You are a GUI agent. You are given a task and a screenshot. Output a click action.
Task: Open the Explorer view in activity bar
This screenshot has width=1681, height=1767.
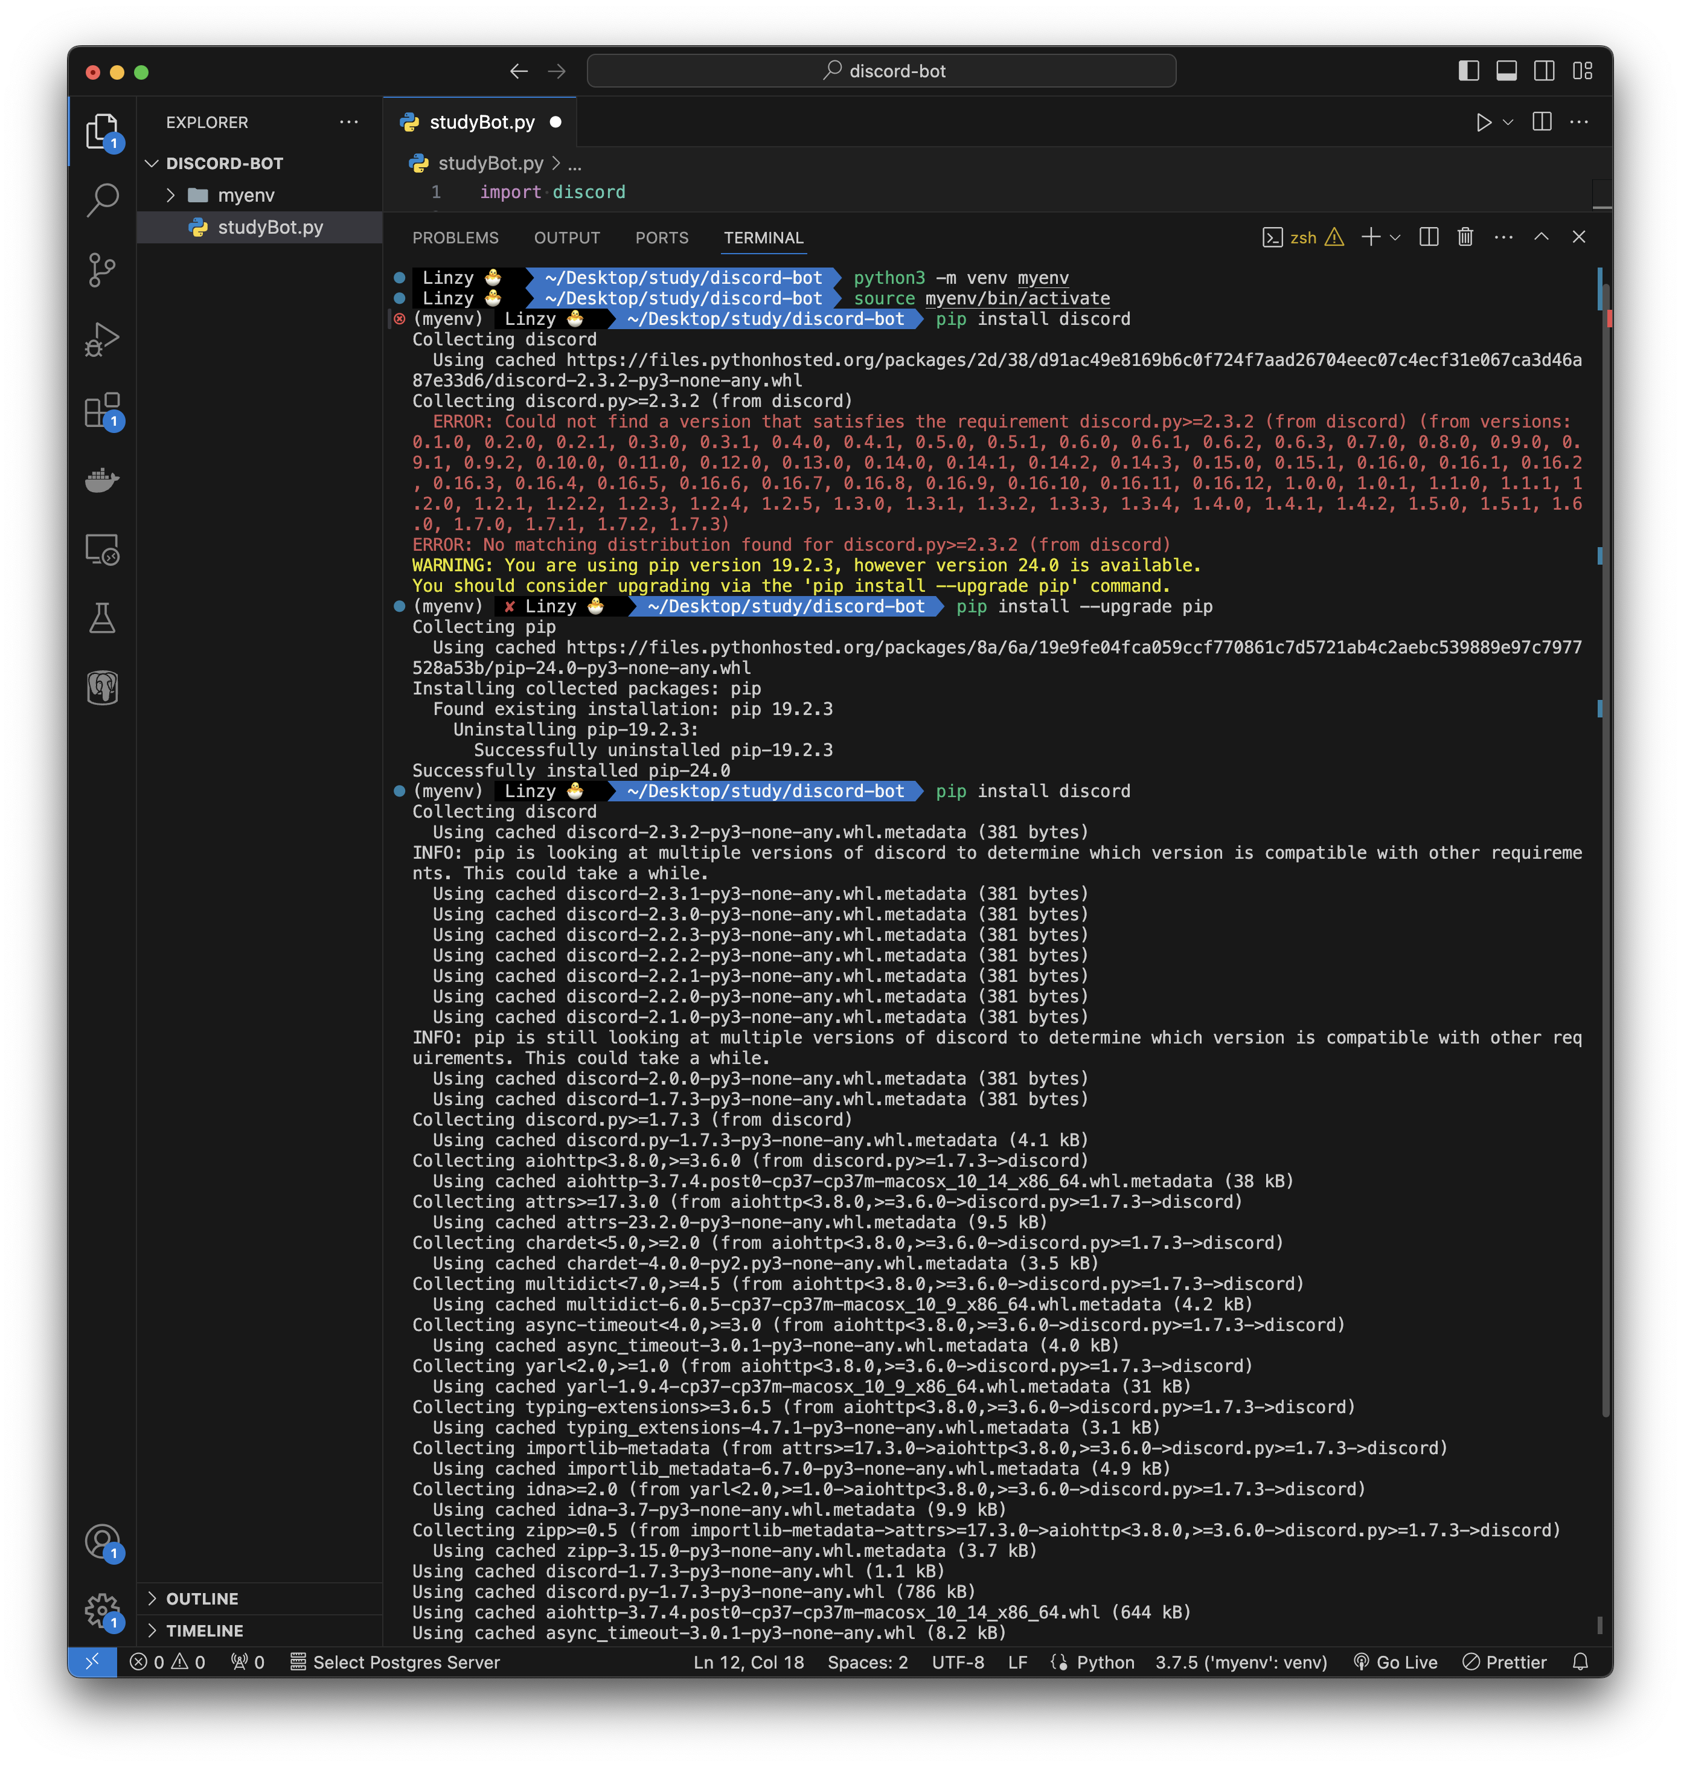pyautogui.click(x=102, y=131)
